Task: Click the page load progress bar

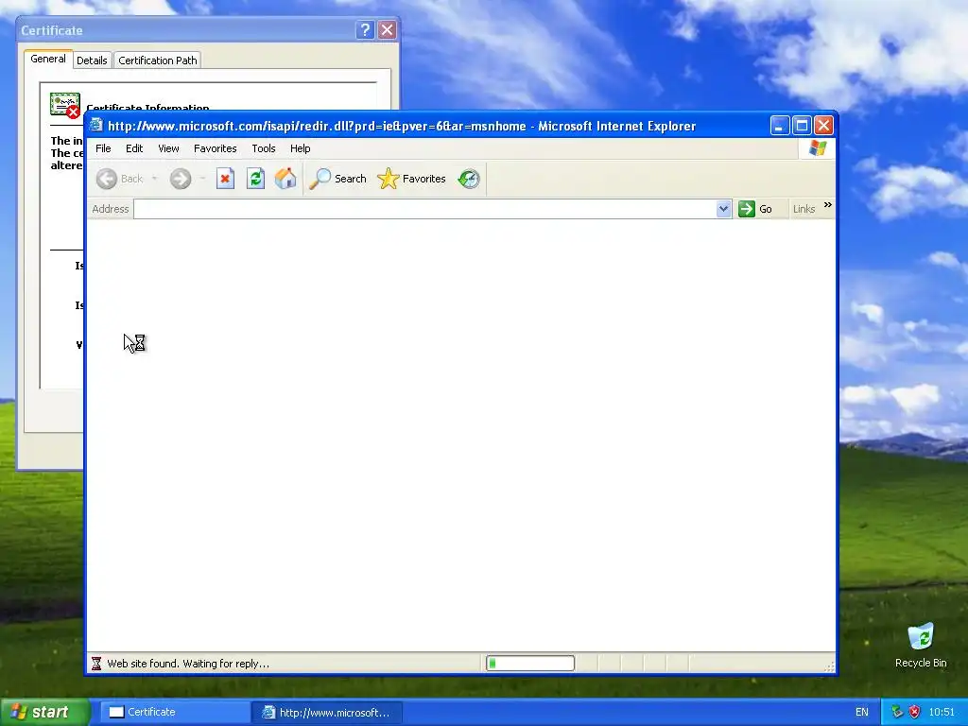Action: click(530, 664)
